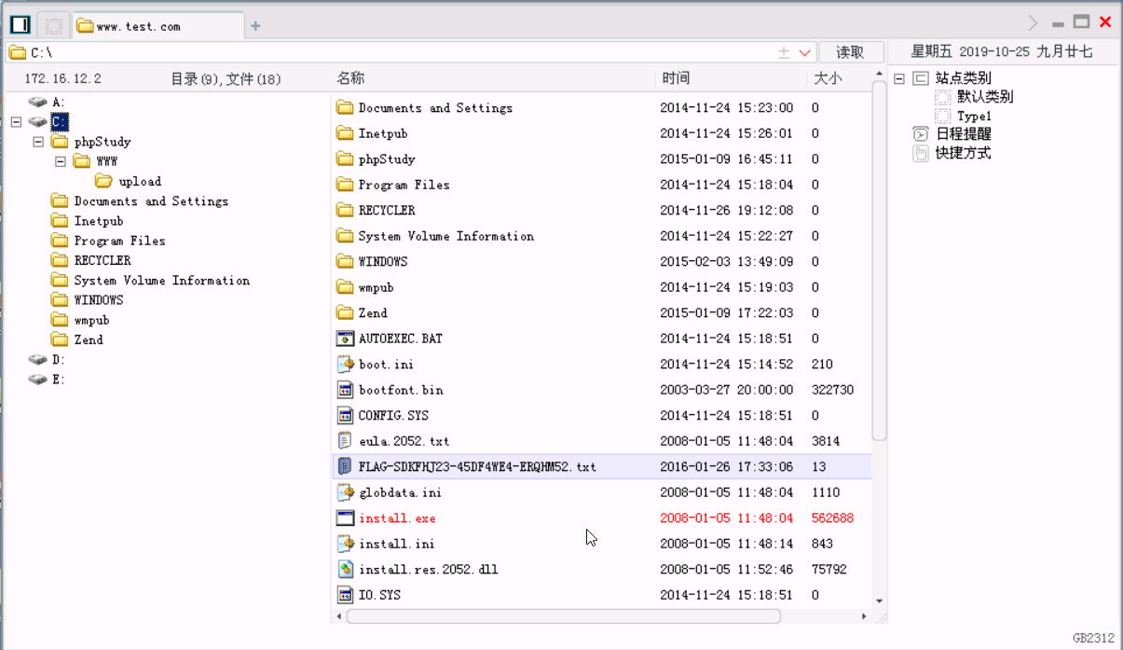Select the FLAG-SDKFHJ23-45DF4WE4-ERQHM52.txt file

pos(475,466)
